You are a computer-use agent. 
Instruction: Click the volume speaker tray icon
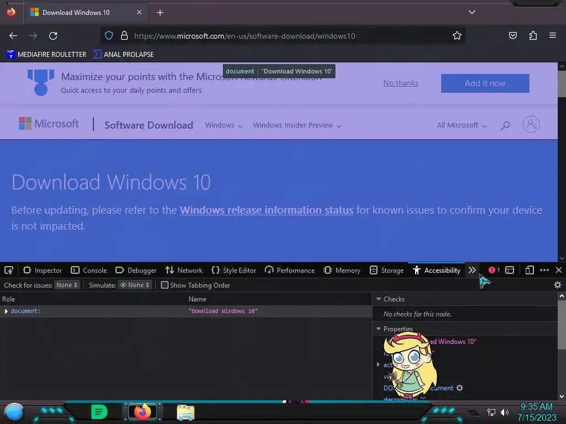click(505, 412)
